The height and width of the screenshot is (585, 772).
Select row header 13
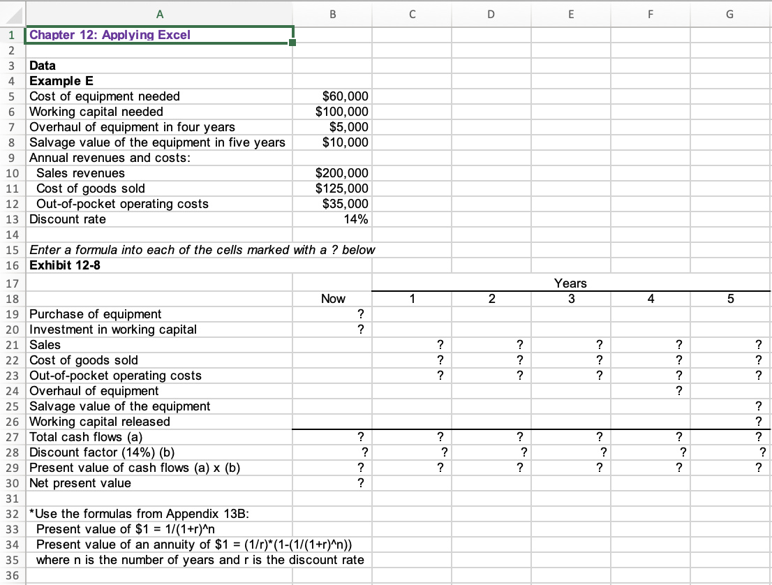click(x=12, y=219)
